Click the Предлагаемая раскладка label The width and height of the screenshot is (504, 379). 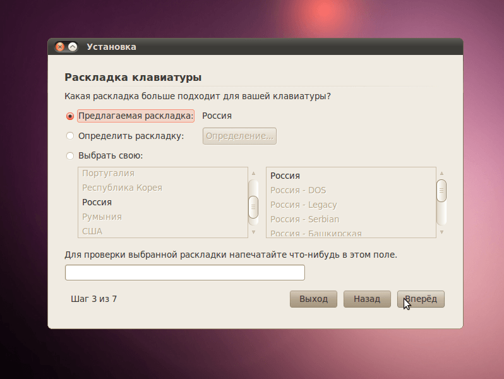point(136,116)
